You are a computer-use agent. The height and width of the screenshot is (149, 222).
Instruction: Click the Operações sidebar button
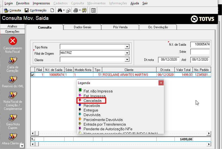coord(12,32)
